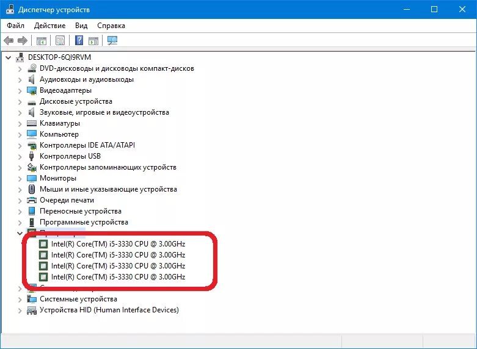Click the DVD drive icon next to DVD-дисководы

pos(32,68)
